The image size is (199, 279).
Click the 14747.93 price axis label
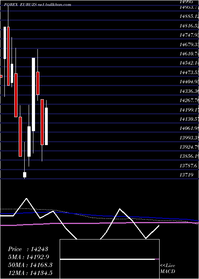point(189,35)
